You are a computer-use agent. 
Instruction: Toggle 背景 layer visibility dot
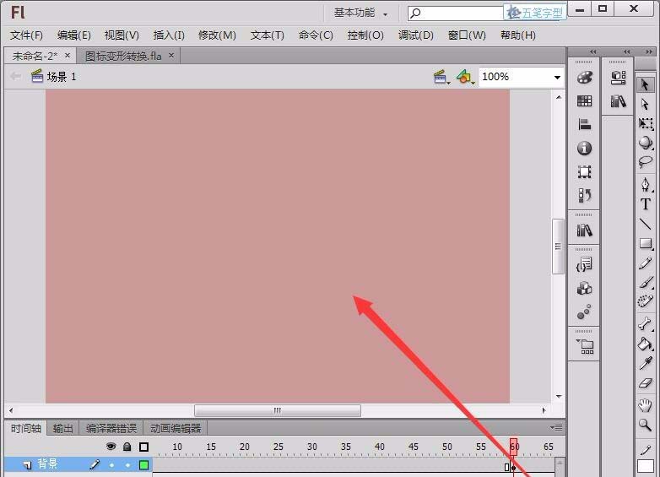pos(111,465)
